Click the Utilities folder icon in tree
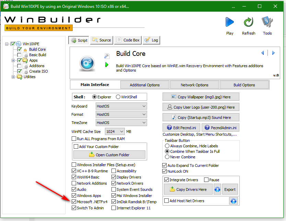This screenshot has height=221, width=286. coord(20,77)
